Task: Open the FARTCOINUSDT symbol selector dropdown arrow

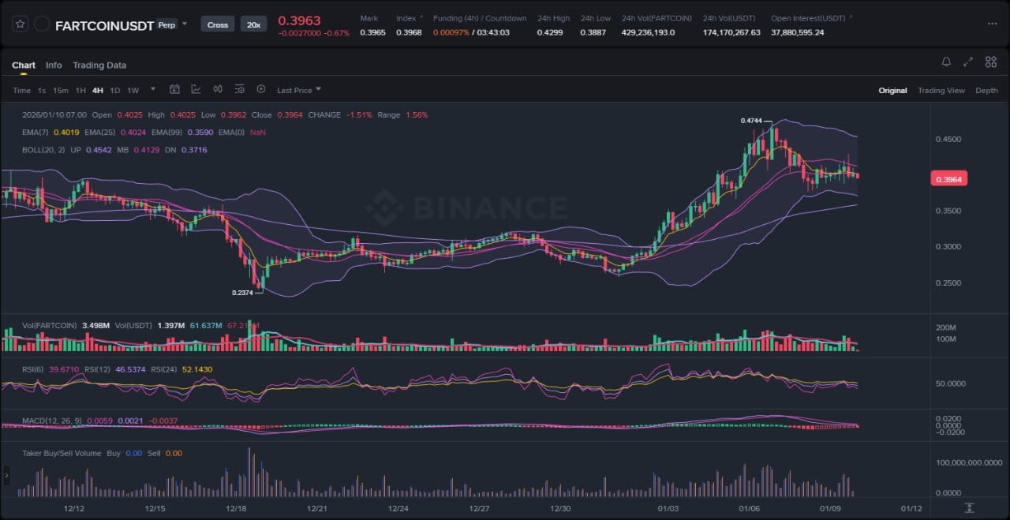Action: pos(185,24)
